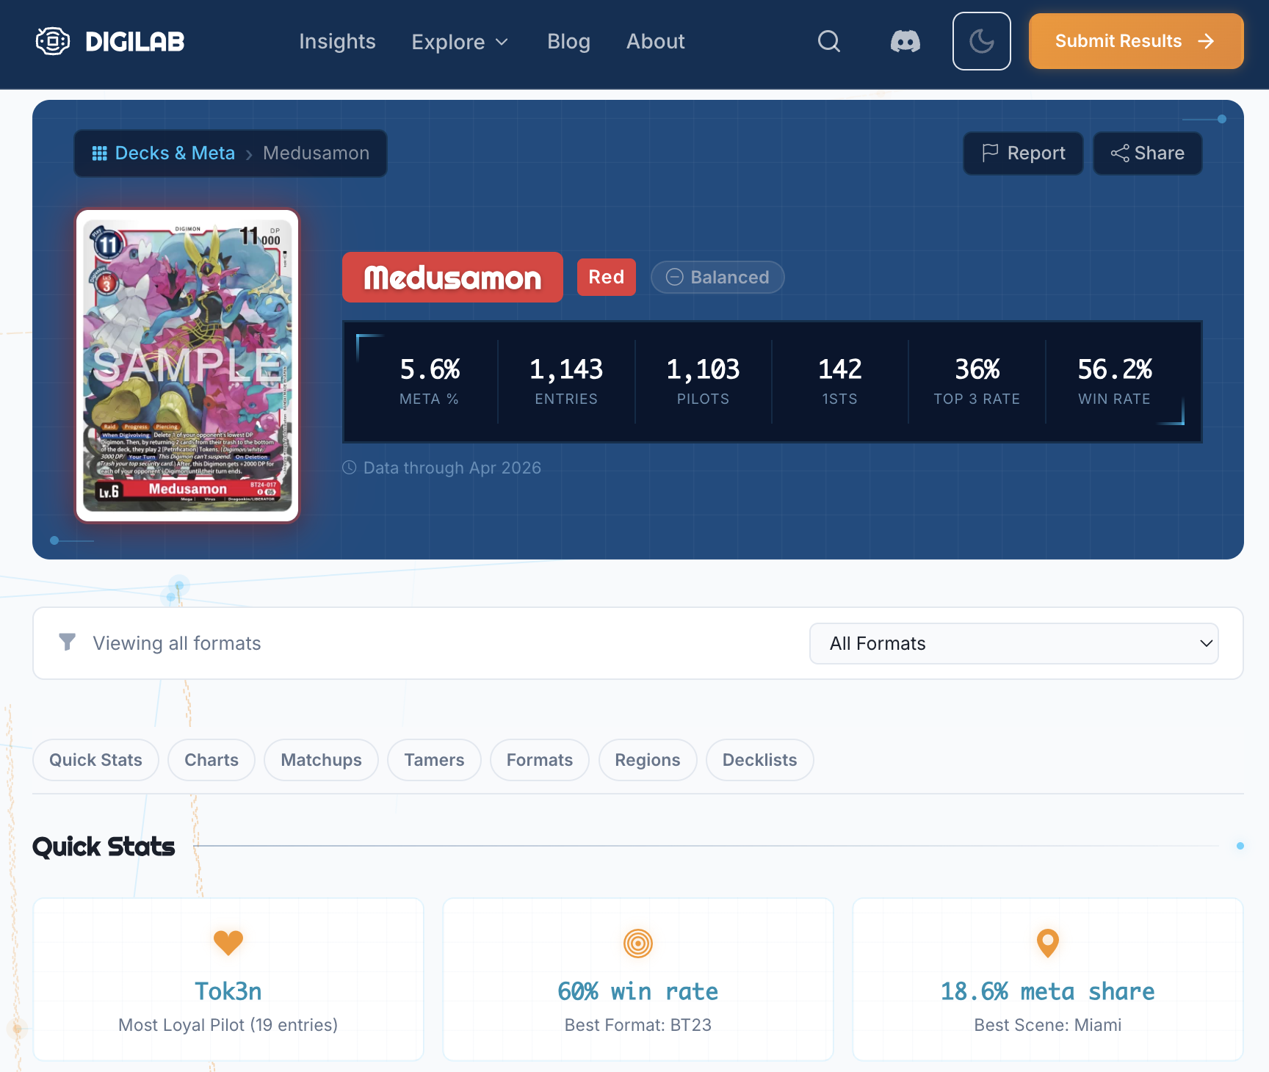Click the Share button
Image resolution: width=1269 pixels, height=1072 pixels.
tap(1148, 153)
